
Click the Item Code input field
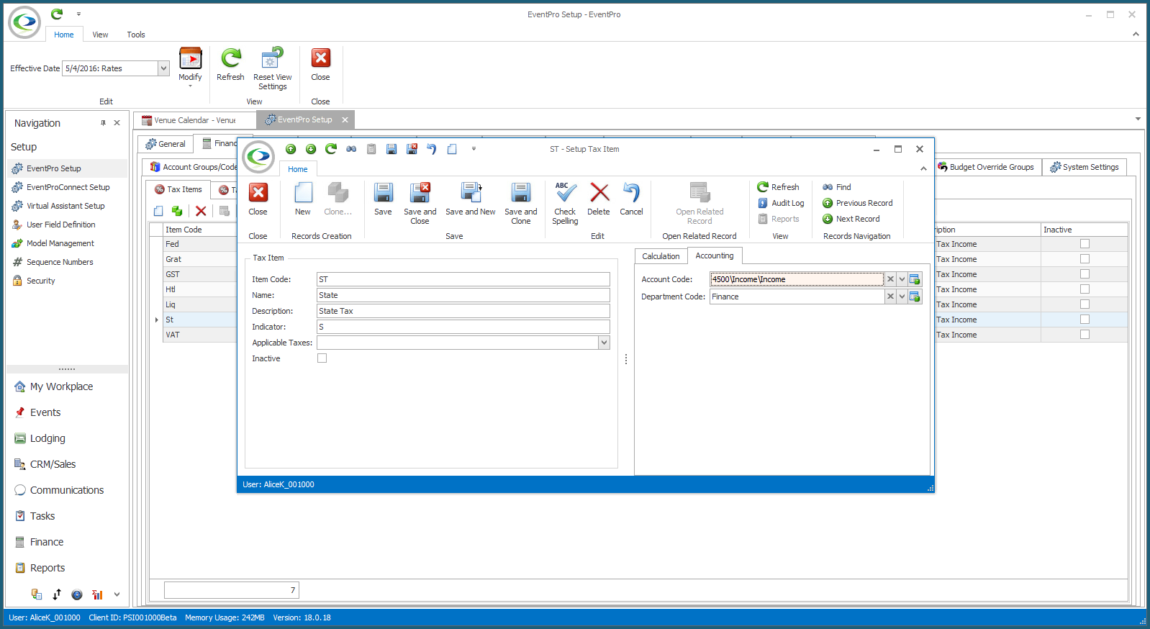pos(463,279)
